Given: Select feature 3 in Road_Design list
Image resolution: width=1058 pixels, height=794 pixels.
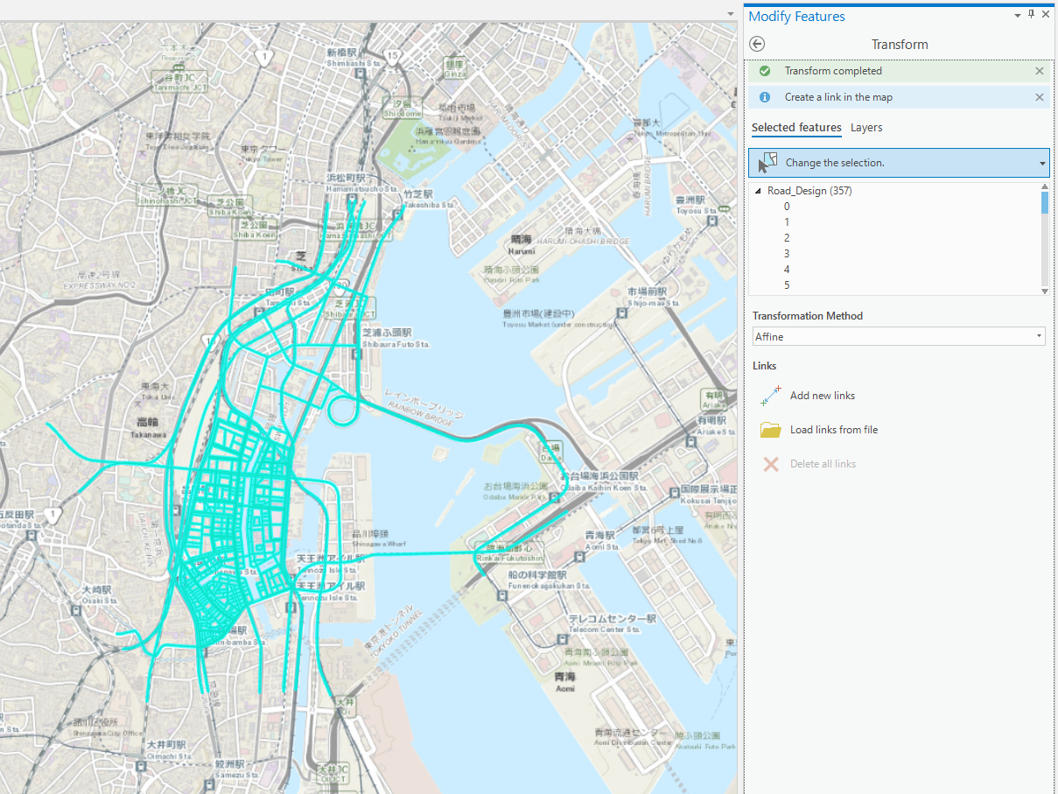Looking at the screenshot, I should click(x=787, y=254).
